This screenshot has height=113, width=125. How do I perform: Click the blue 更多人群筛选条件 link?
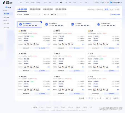point(115,14)
